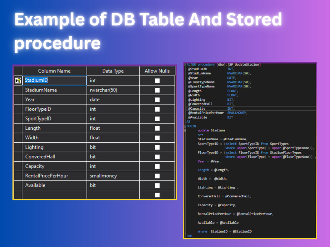
Task: Click the primary key icon beside StadiumID
Action: (x=18, y=80)
